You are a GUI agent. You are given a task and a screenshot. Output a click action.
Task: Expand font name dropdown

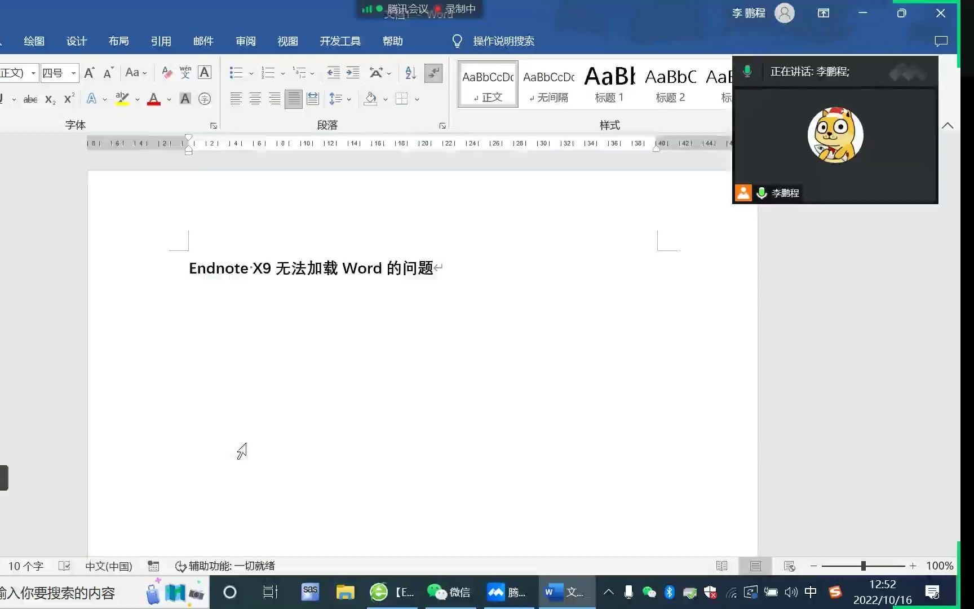33,73
